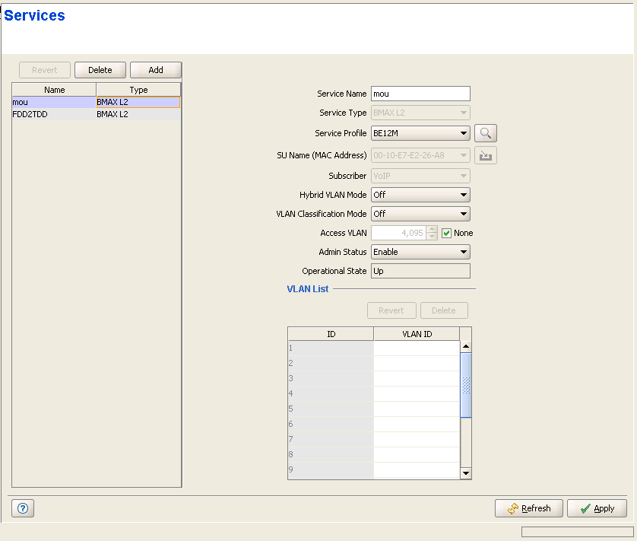Click Apply to save changes

[597, 508]
